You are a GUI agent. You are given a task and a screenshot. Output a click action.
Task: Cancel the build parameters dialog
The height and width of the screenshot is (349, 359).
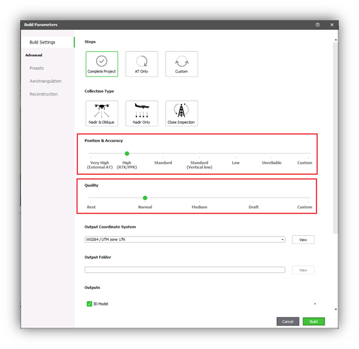click(288, 322)
